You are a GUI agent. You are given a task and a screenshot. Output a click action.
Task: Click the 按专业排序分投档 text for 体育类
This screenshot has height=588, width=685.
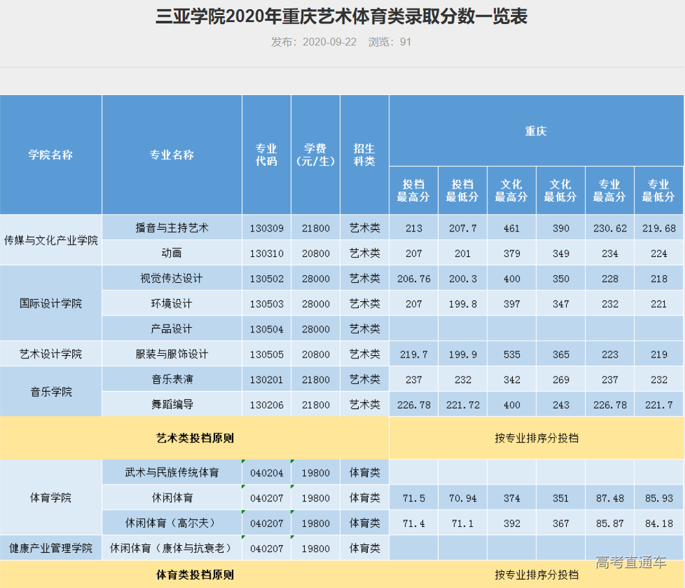coord(537,574)
